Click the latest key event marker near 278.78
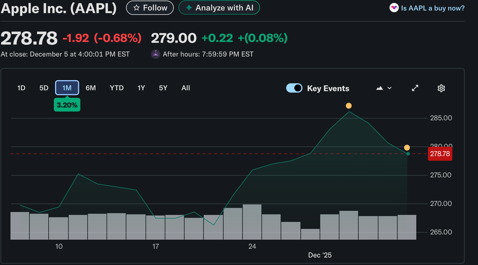 pos(407,148)
